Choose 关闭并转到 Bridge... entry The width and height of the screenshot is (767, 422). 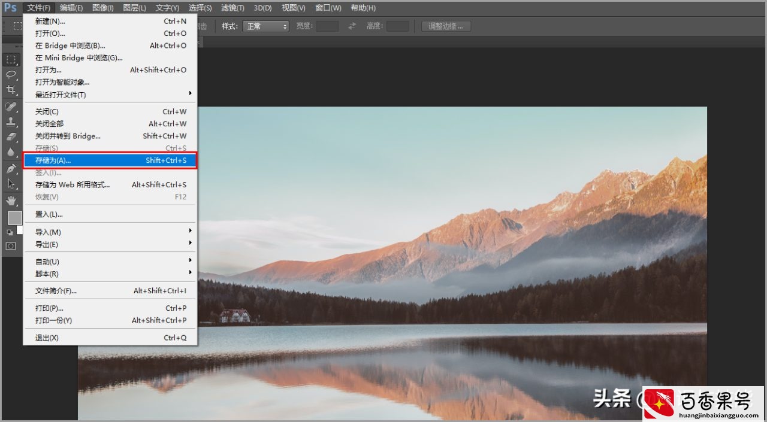[110, 136]
